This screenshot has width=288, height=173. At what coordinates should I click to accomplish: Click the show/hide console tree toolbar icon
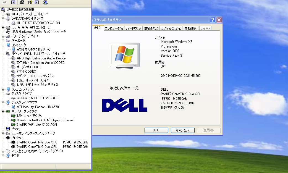click(x=13, y=2)
